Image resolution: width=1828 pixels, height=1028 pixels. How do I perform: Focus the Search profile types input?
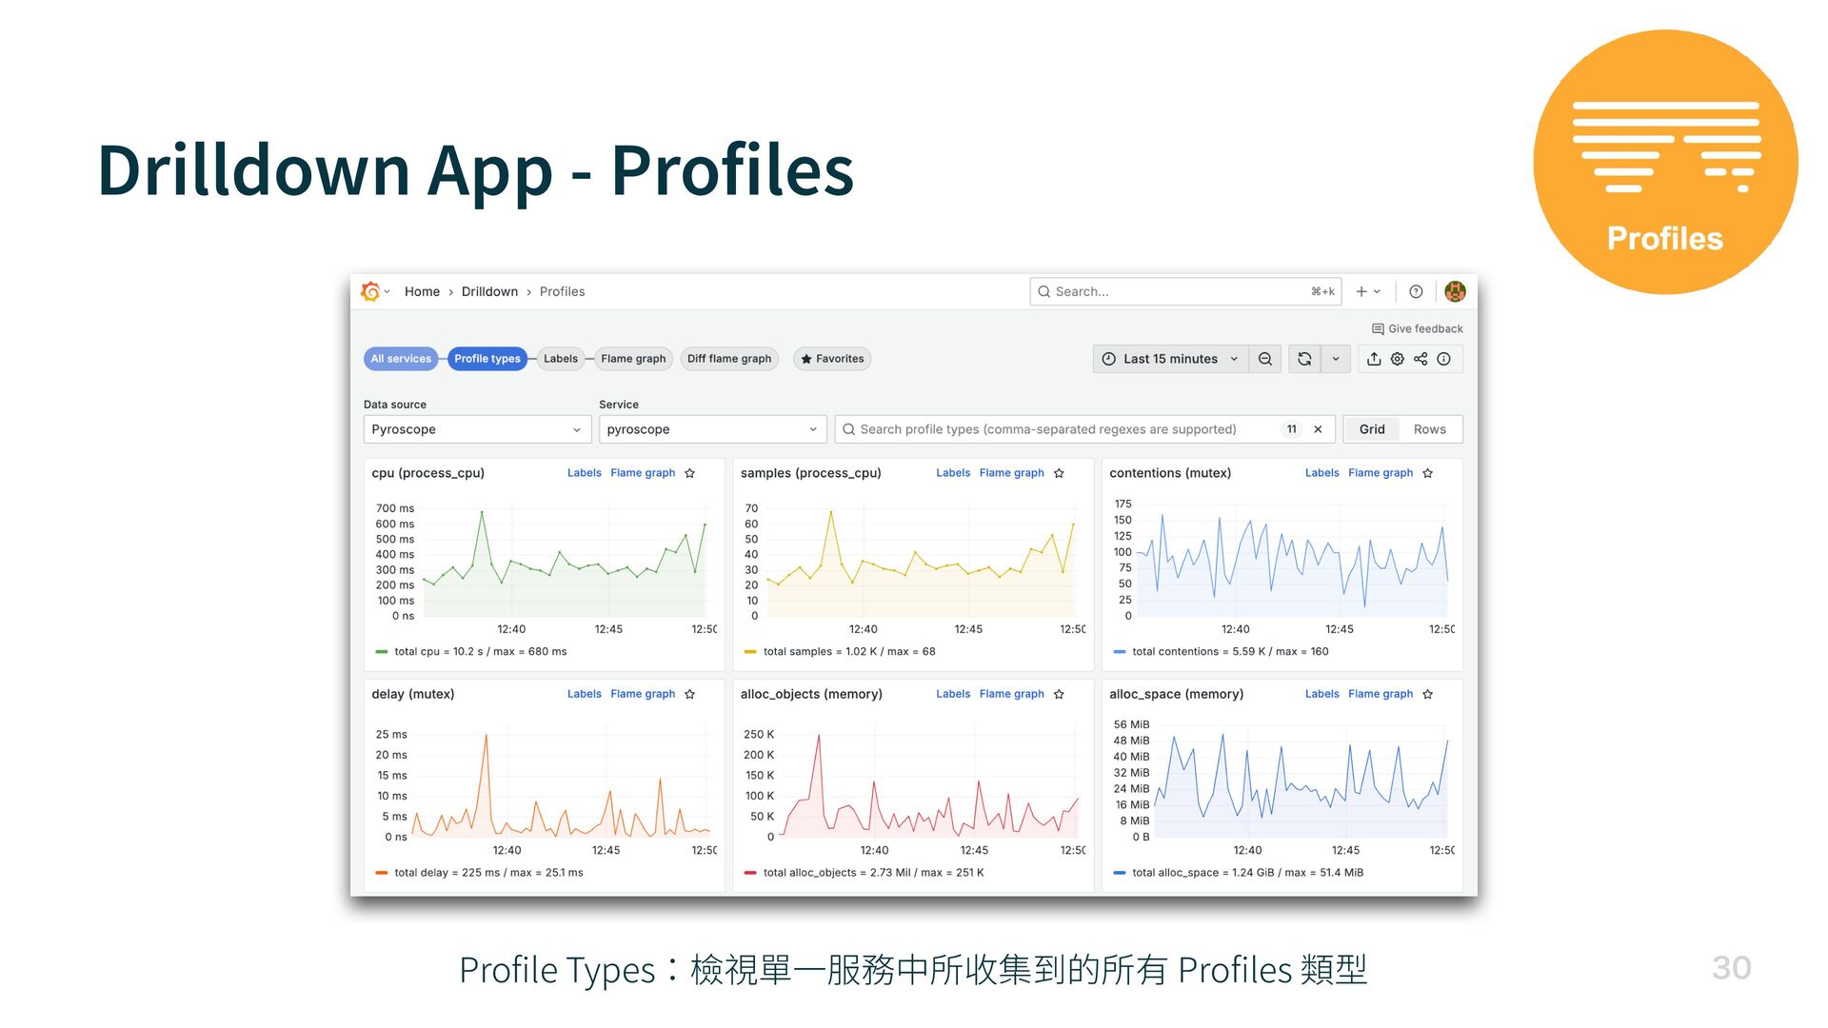tap(1047, 429)
